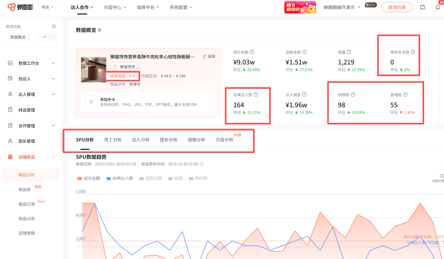Open the 达人合作 top dropdown menu

(x=82, y=7)
